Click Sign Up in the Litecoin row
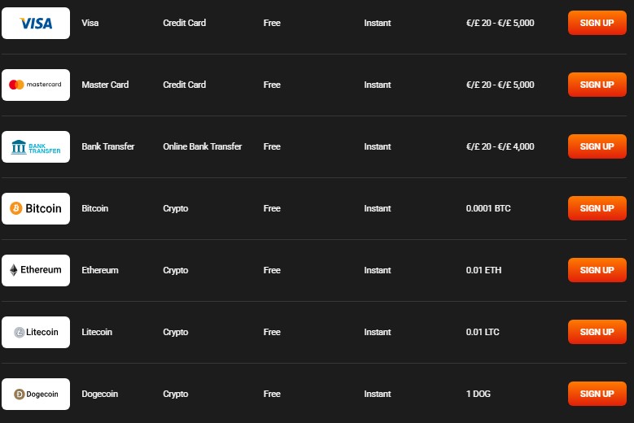This screenshot has height=423, width=634. tap(597, 332)
